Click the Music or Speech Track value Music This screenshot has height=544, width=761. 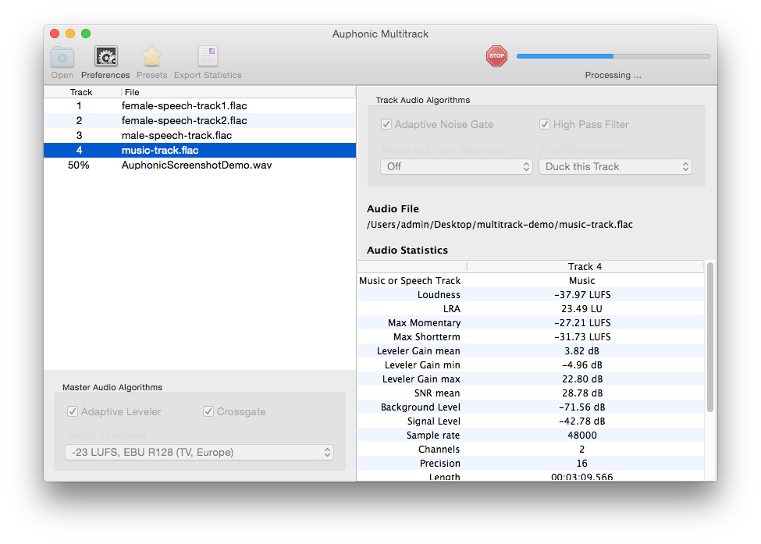(x=582, y=280)
